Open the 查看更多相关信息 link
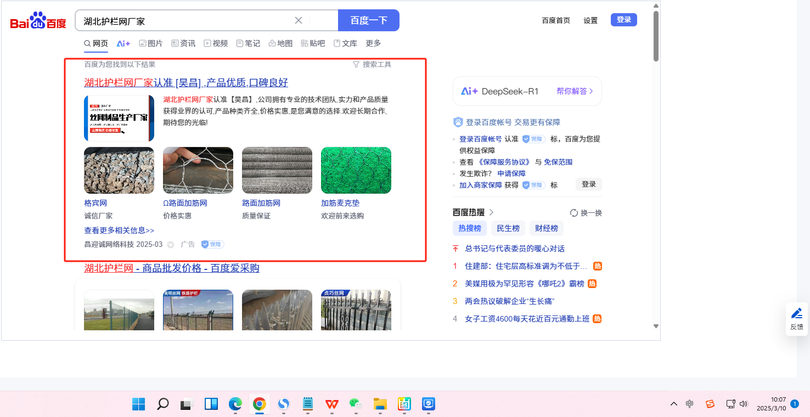The height and width of the screenshot is (417, 810). (x=119, y=230)
